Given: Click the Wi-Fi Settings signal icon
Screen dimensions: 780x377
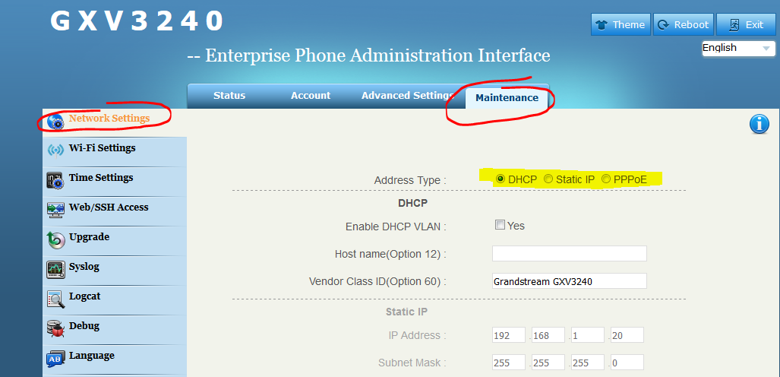Looking at the screenshot, I should tap(55, 150).
